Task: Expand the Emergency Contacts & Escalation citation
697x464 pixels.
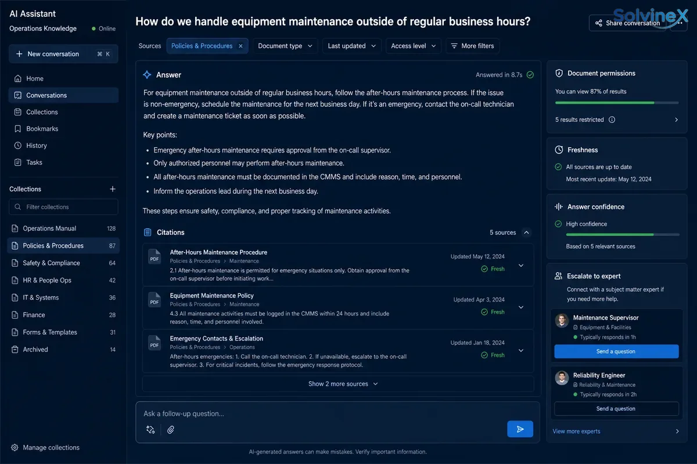Action: coord(521,350)
